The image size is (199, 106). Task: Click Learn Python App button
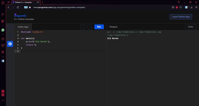point(181,17)
